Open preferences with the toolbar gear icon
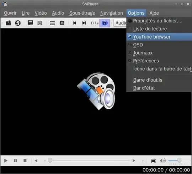192x174 pixels. 62,23
